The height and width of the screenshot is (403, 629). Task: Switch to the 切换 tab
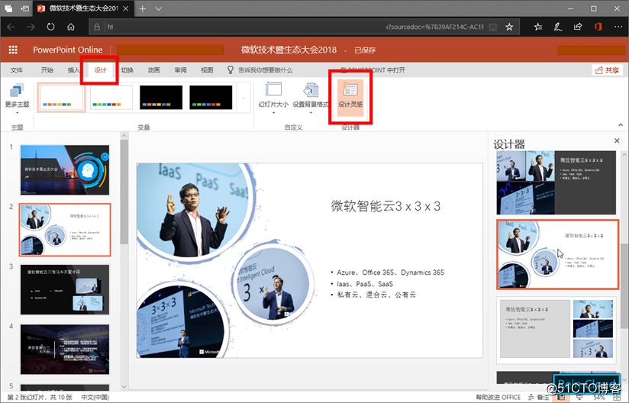pos(127,70)
